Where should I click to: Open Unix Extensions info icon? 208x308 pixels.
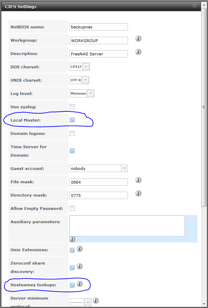click(80, 249)
